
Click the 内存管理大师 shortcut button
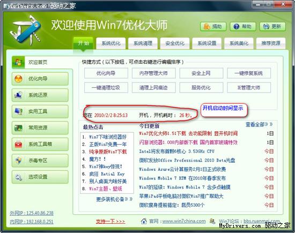[x=154, y=73]
